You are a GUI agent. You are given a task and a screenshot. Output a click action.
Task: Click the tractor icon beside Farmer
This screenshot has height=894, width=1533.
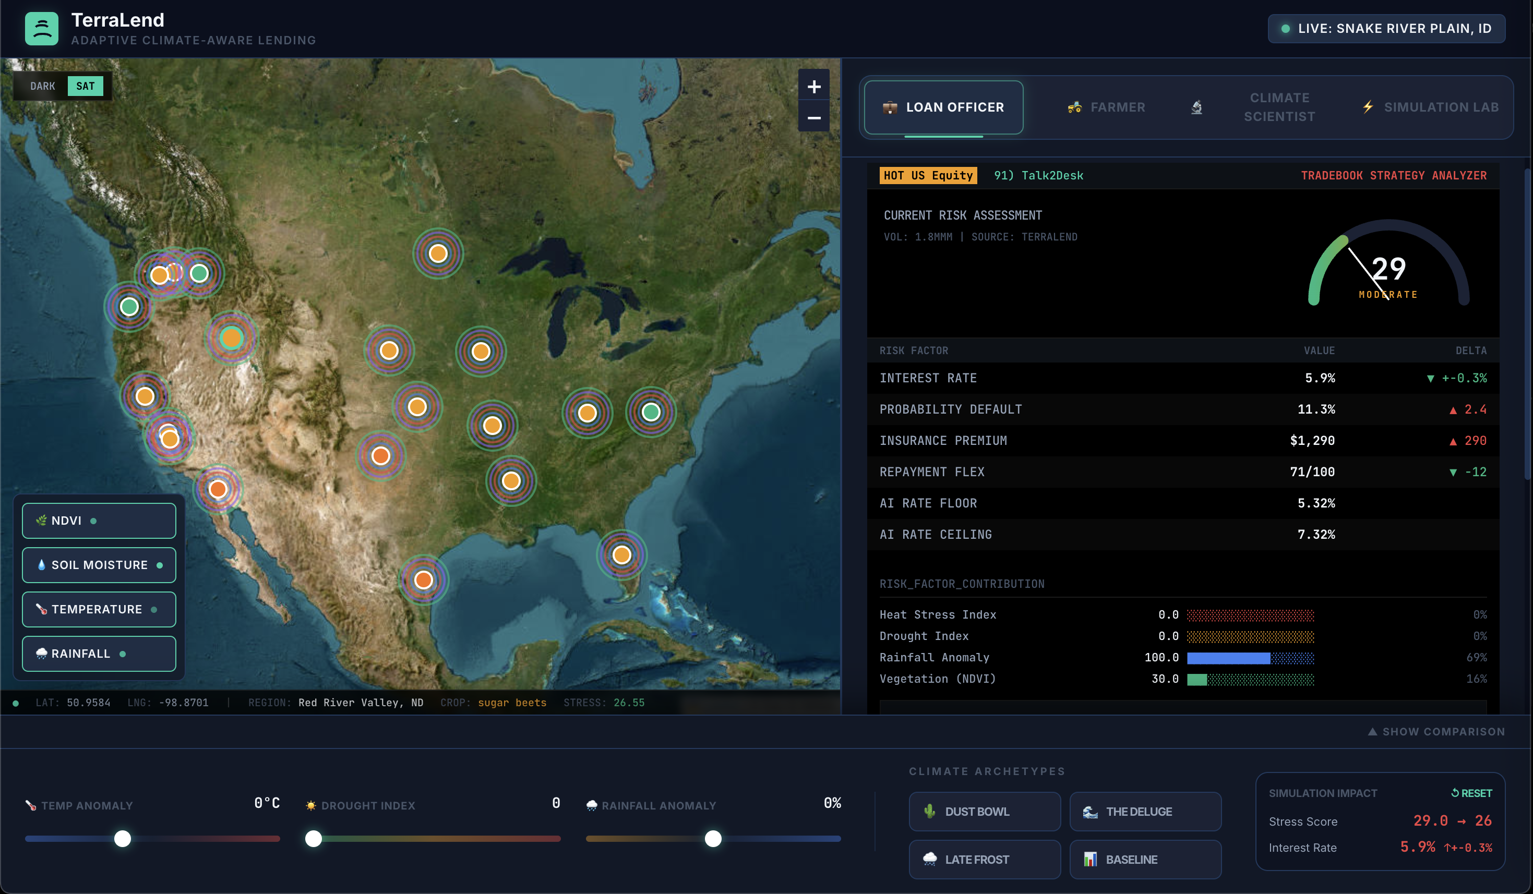(1074, 107)
